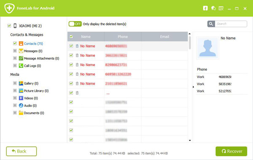This screenshot has width=253, height=160.
Task: Uncheck the Contacts (75) checkbox
Action: point(15,43)
